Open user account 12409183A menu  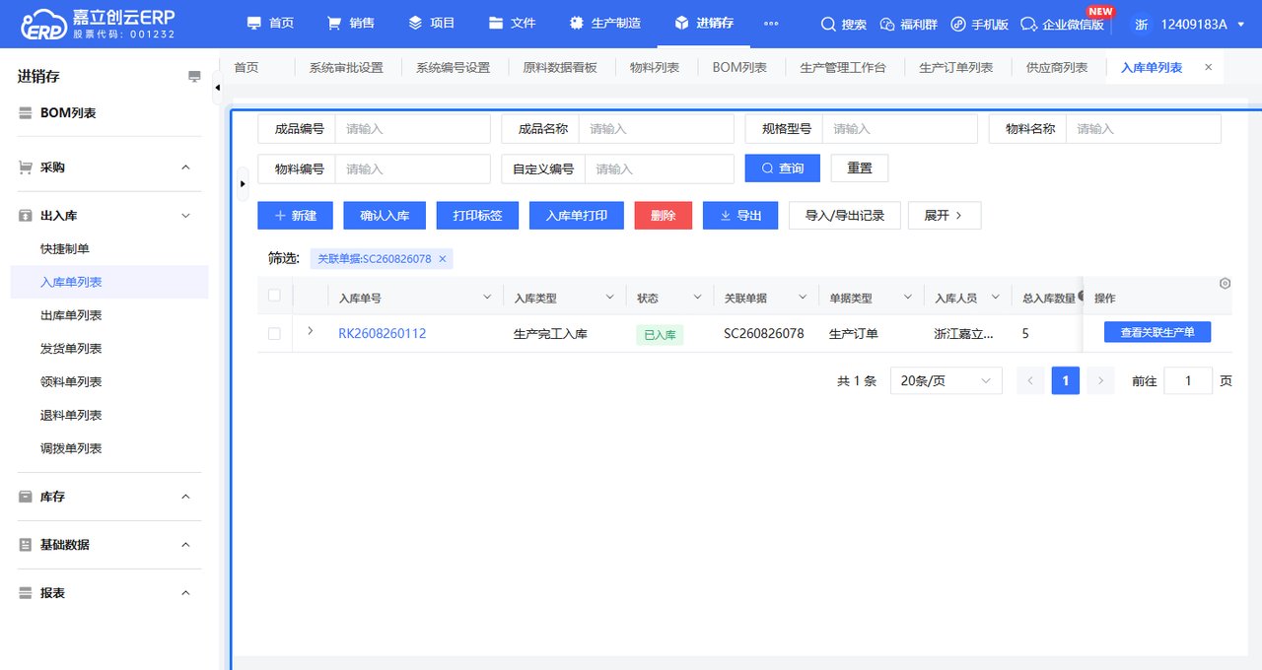pyautogui.click(x=1188, y=24)
